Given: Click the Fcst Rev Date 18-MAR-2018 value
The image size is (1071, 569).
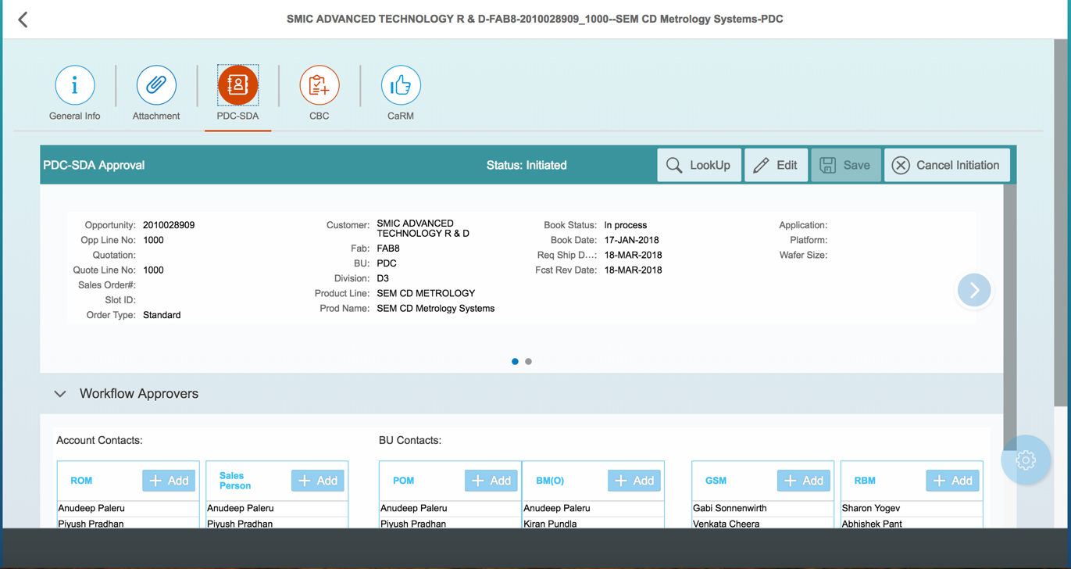Looking at the screenshot, I should tap(633, 270).
